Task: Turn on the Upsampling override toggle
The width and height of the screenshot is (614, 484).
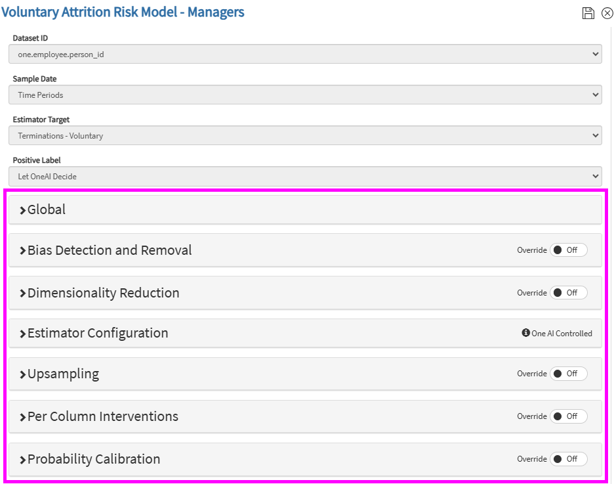Action: click(568, 374)
